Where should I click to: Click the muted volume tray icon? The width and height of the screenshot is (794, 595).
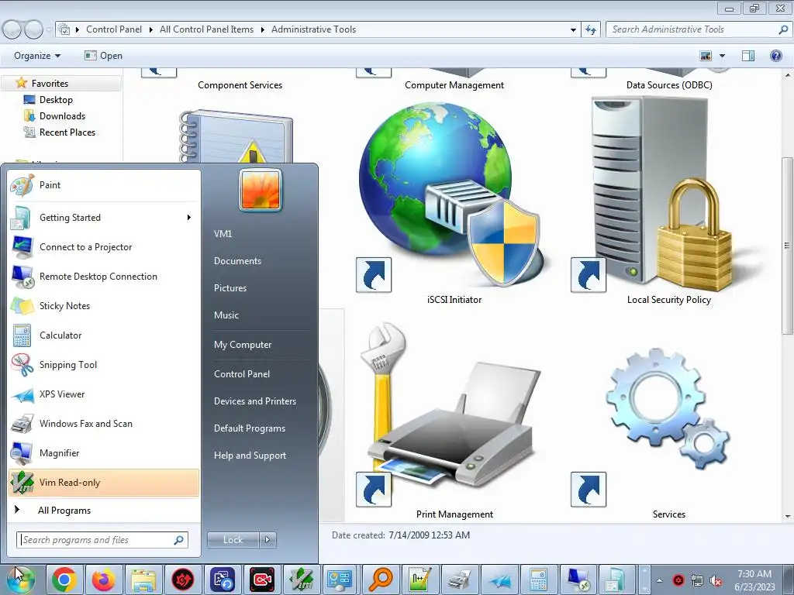[x=716, y=580]
